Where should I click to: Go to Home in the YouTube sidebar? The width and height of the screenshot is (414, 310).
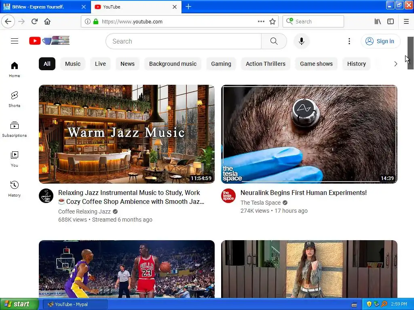[x=14, y=69]
